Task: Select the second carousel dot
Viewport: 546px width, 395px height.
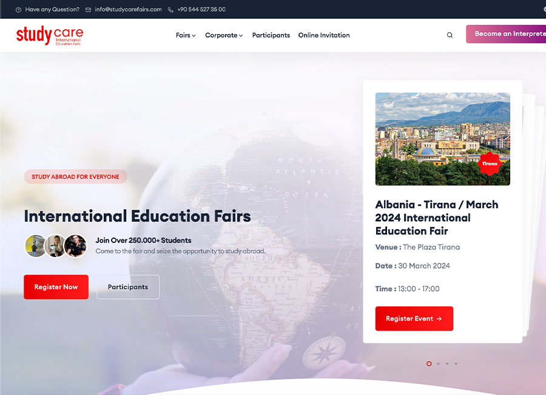Action: pos(438,363)
